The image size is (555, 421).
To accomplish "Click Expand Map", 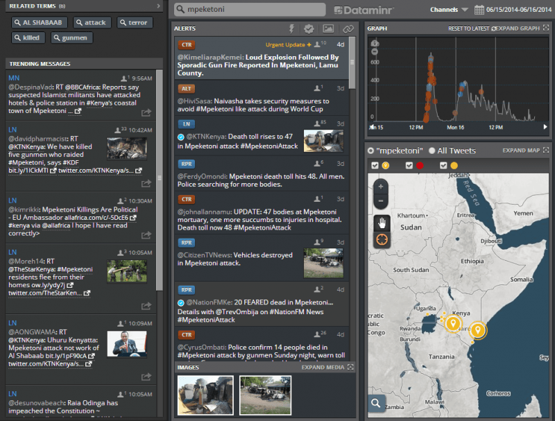I will click(521, 151).
